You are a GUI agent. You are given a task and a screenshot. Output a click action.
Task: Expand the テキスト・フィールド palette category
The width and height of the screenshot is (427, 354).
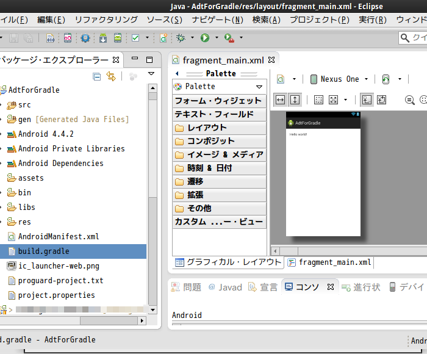click(x=219, y=114)
